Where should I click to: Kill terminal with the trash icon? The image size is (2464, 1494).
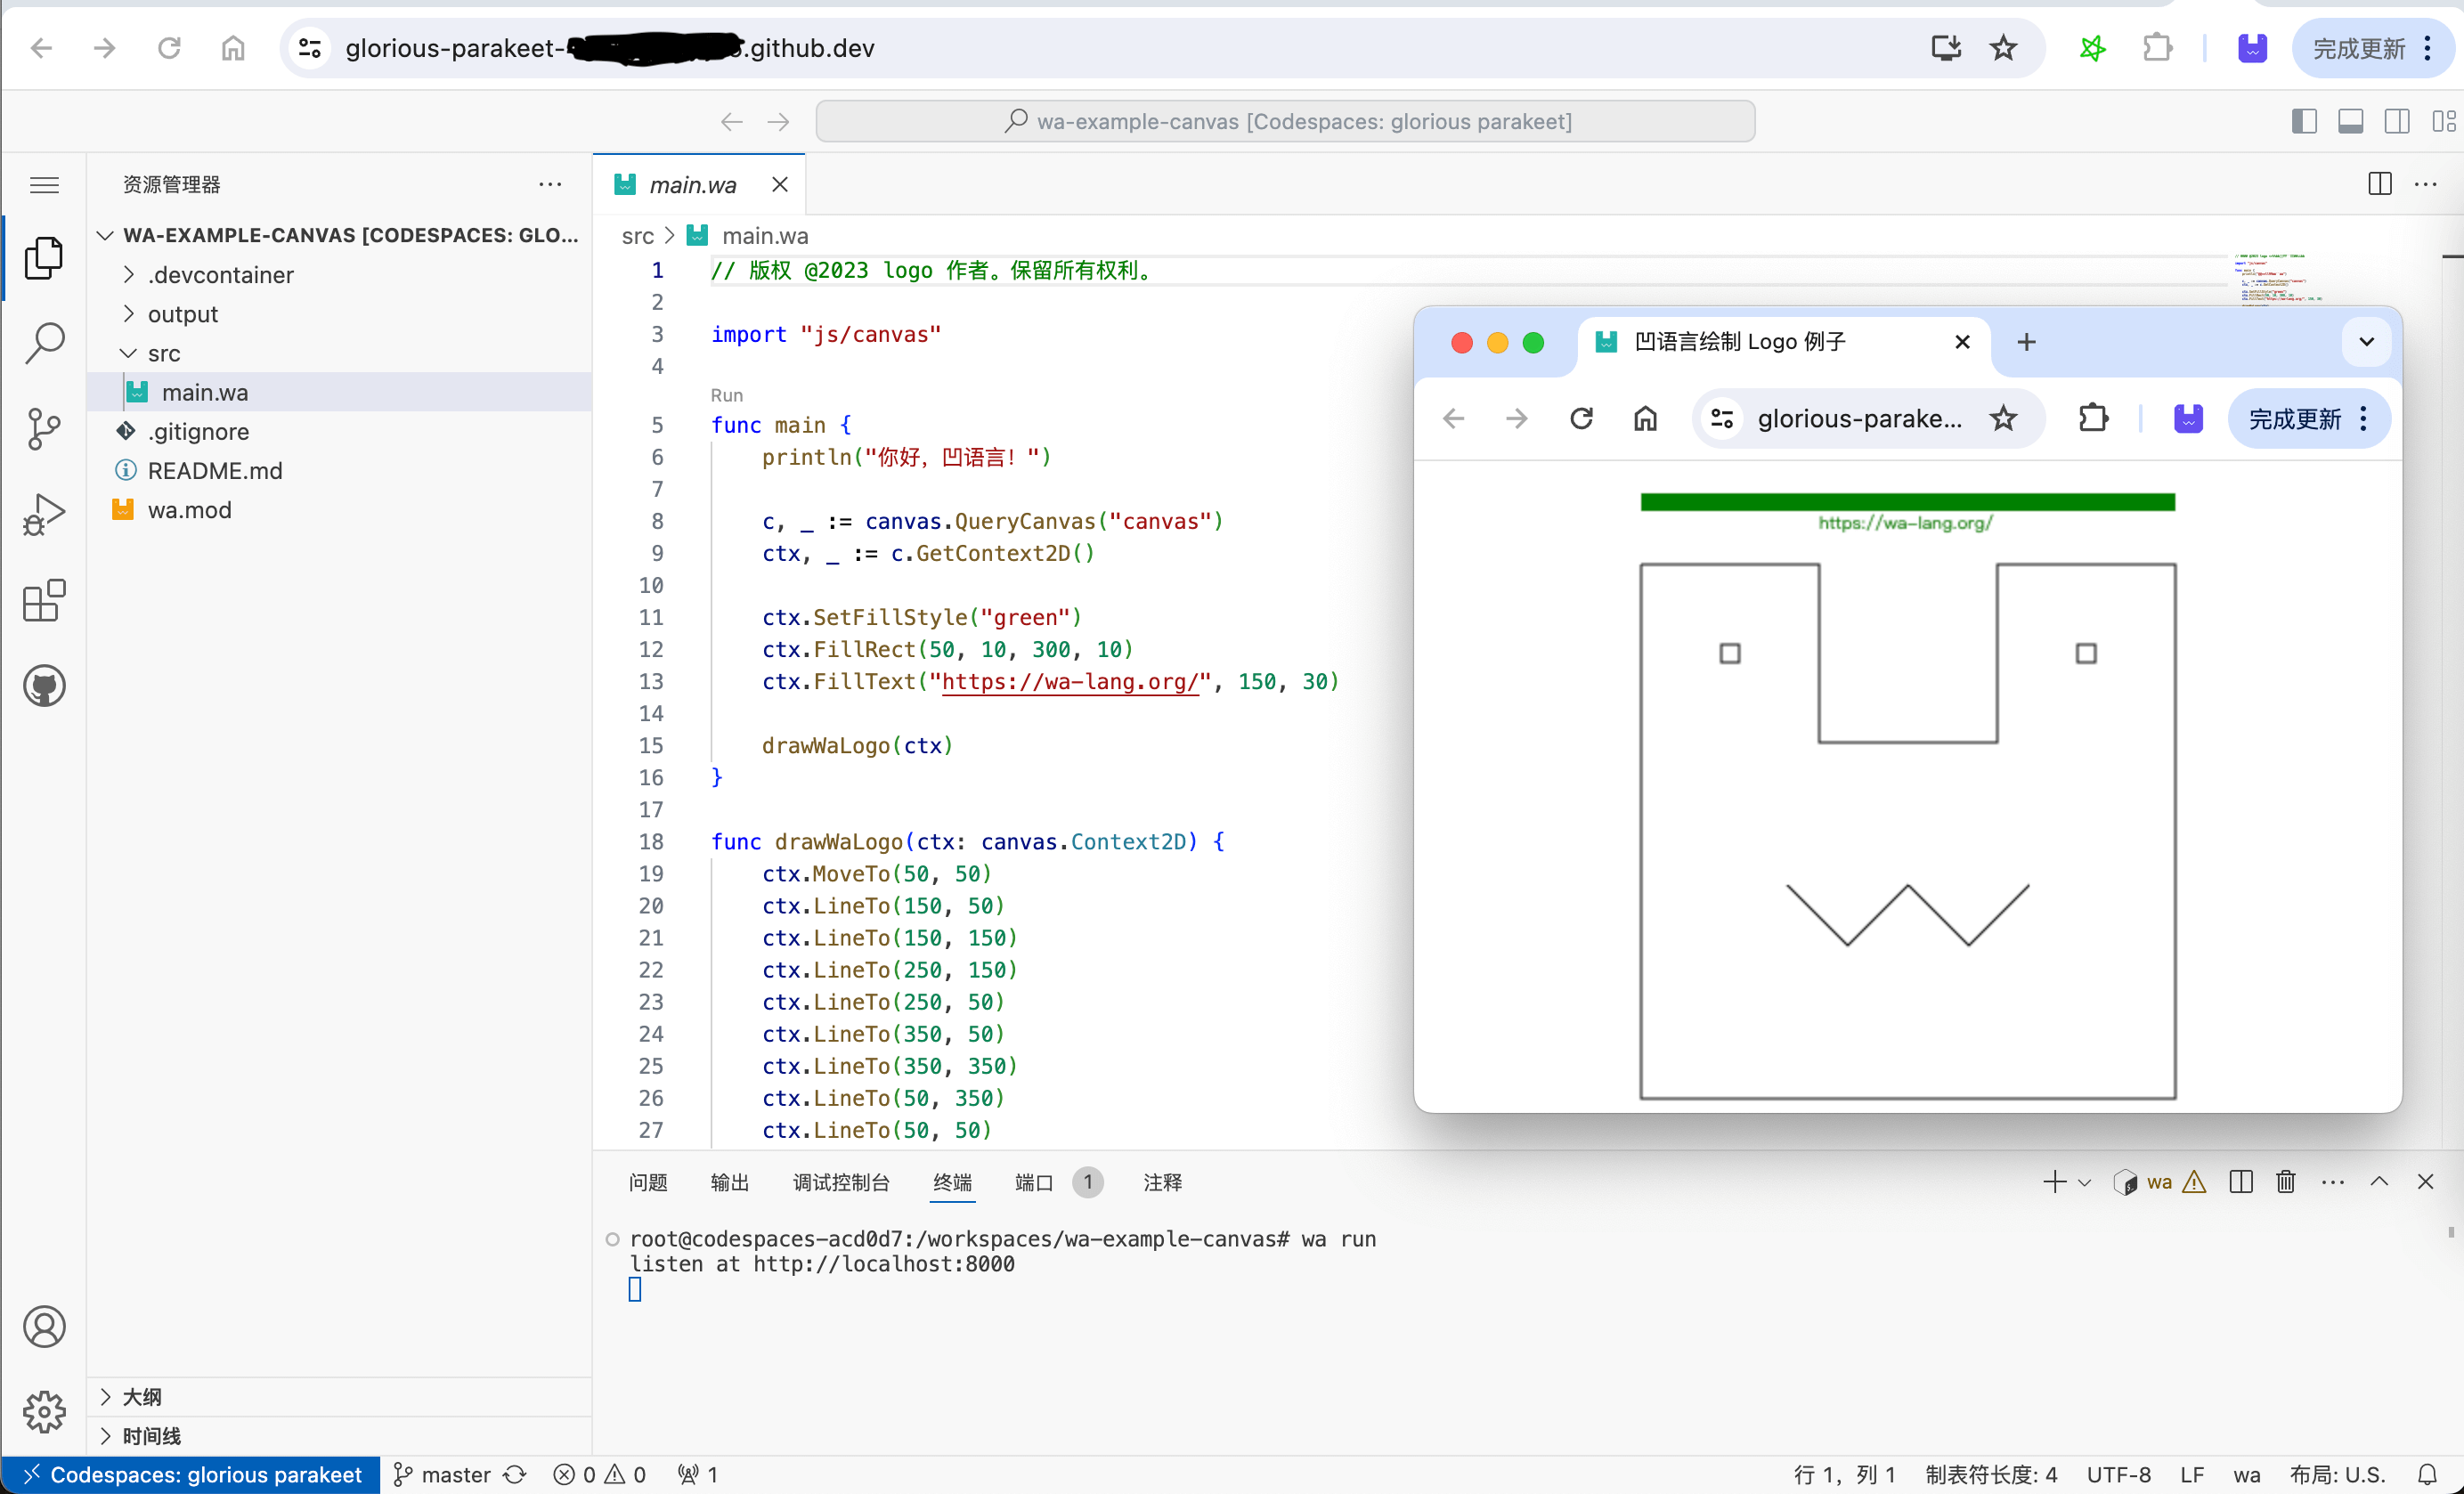pyautogui.click(x=2286, y=1182)
